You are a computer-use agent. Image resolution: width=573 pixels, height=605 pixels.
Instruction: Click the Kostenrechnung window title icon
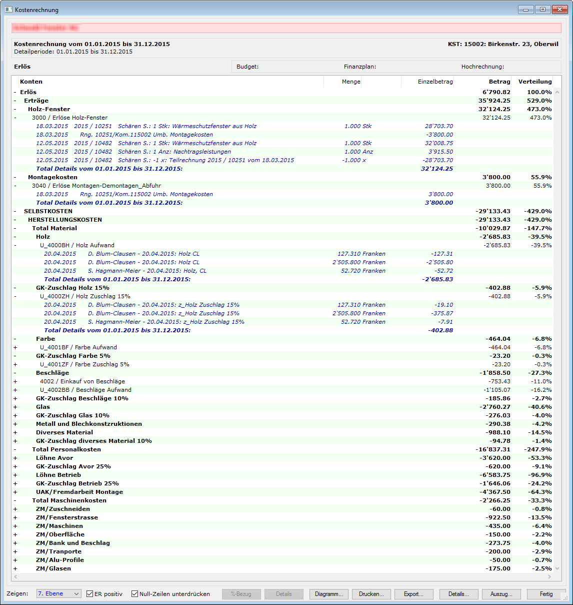[x=8, y=10]
